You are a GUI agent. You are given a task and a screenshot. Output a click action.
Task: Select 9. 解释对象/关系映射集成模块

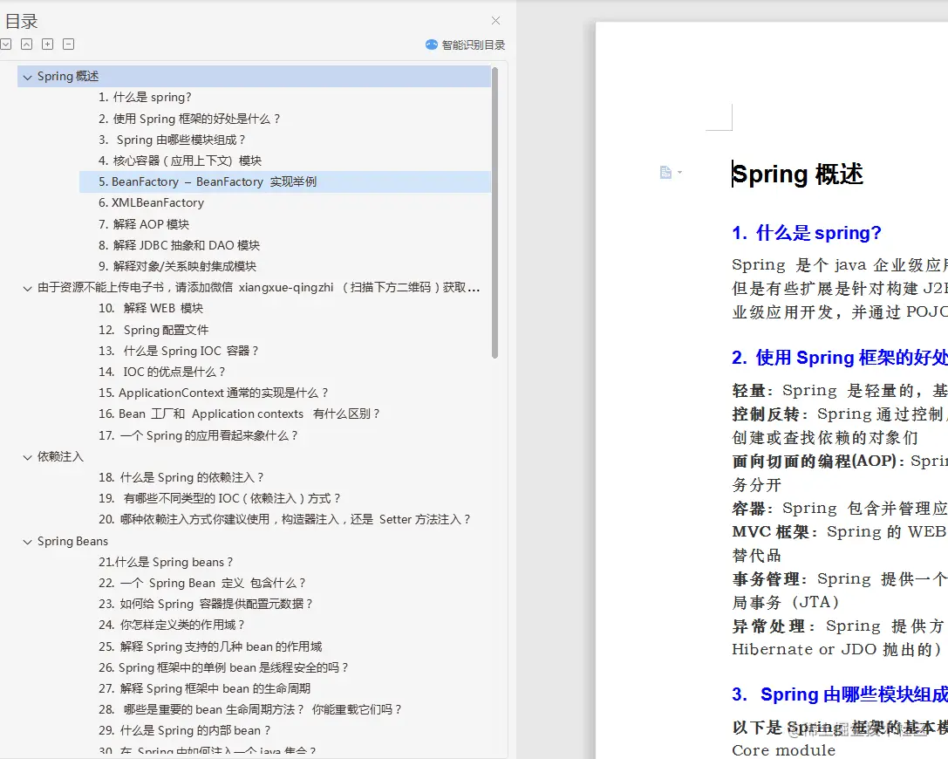[x=177, y=266]
